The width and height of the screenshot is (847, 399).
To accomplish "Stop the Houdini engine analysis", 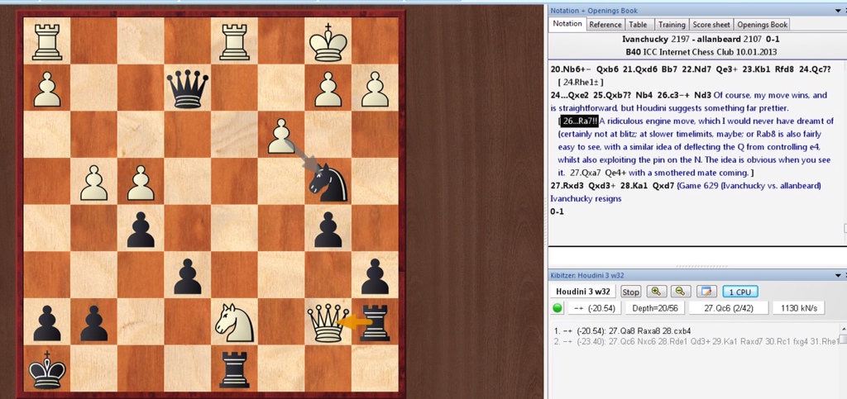I will coord(630,292).
